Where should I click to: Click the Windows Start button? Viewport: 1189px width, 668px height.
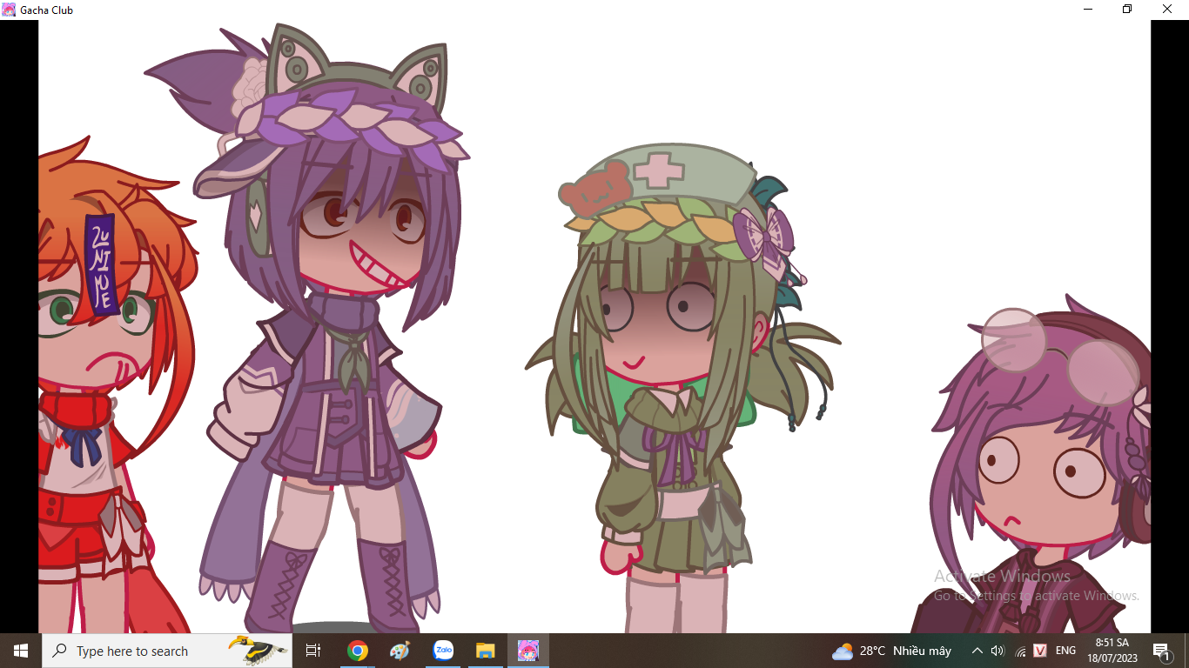pos(21,651)
